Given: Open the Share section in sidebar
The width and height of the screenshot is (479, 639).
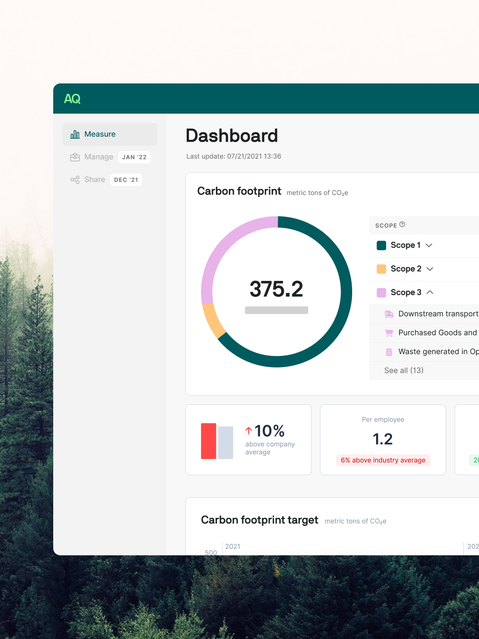Looking at the screenshot, I should tap(94, 180).
